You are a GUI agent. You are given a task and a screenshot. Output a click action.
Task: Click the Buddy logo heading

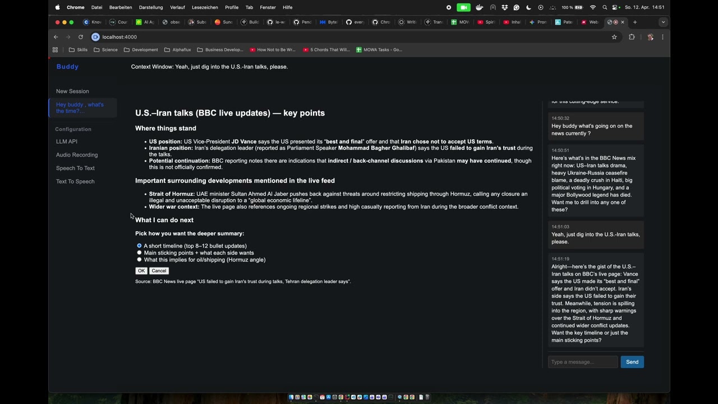[x=67, y=67]
